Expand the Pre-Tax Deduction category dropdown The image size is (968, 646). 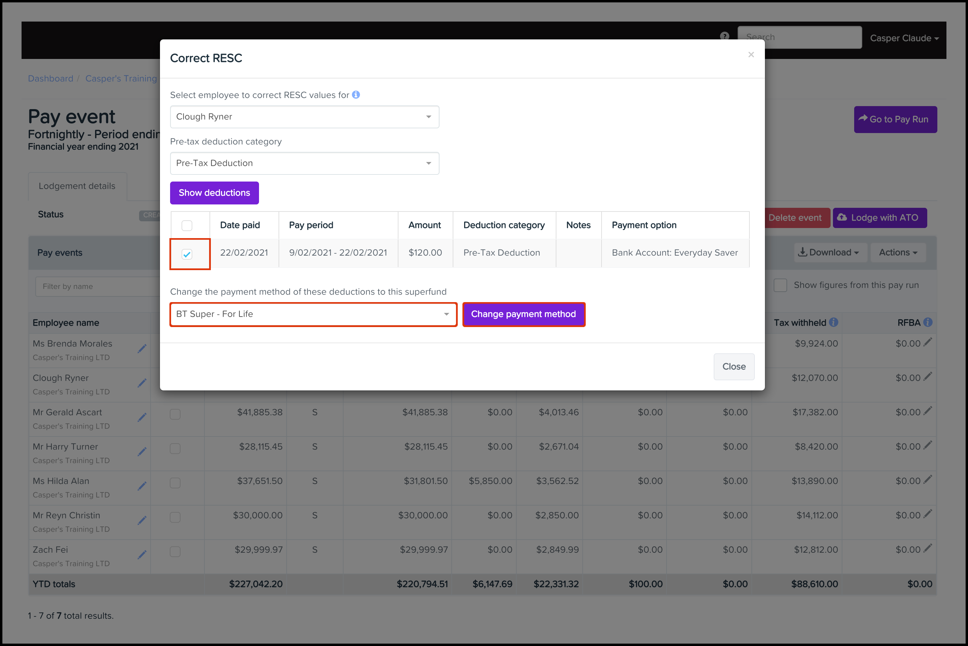coord(304,163)
